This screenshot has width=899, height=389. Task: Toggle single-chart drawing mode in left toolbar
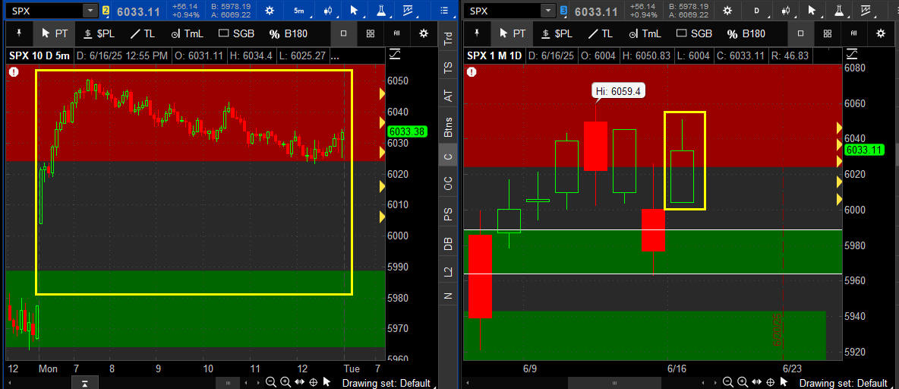[x=343, y=33]
